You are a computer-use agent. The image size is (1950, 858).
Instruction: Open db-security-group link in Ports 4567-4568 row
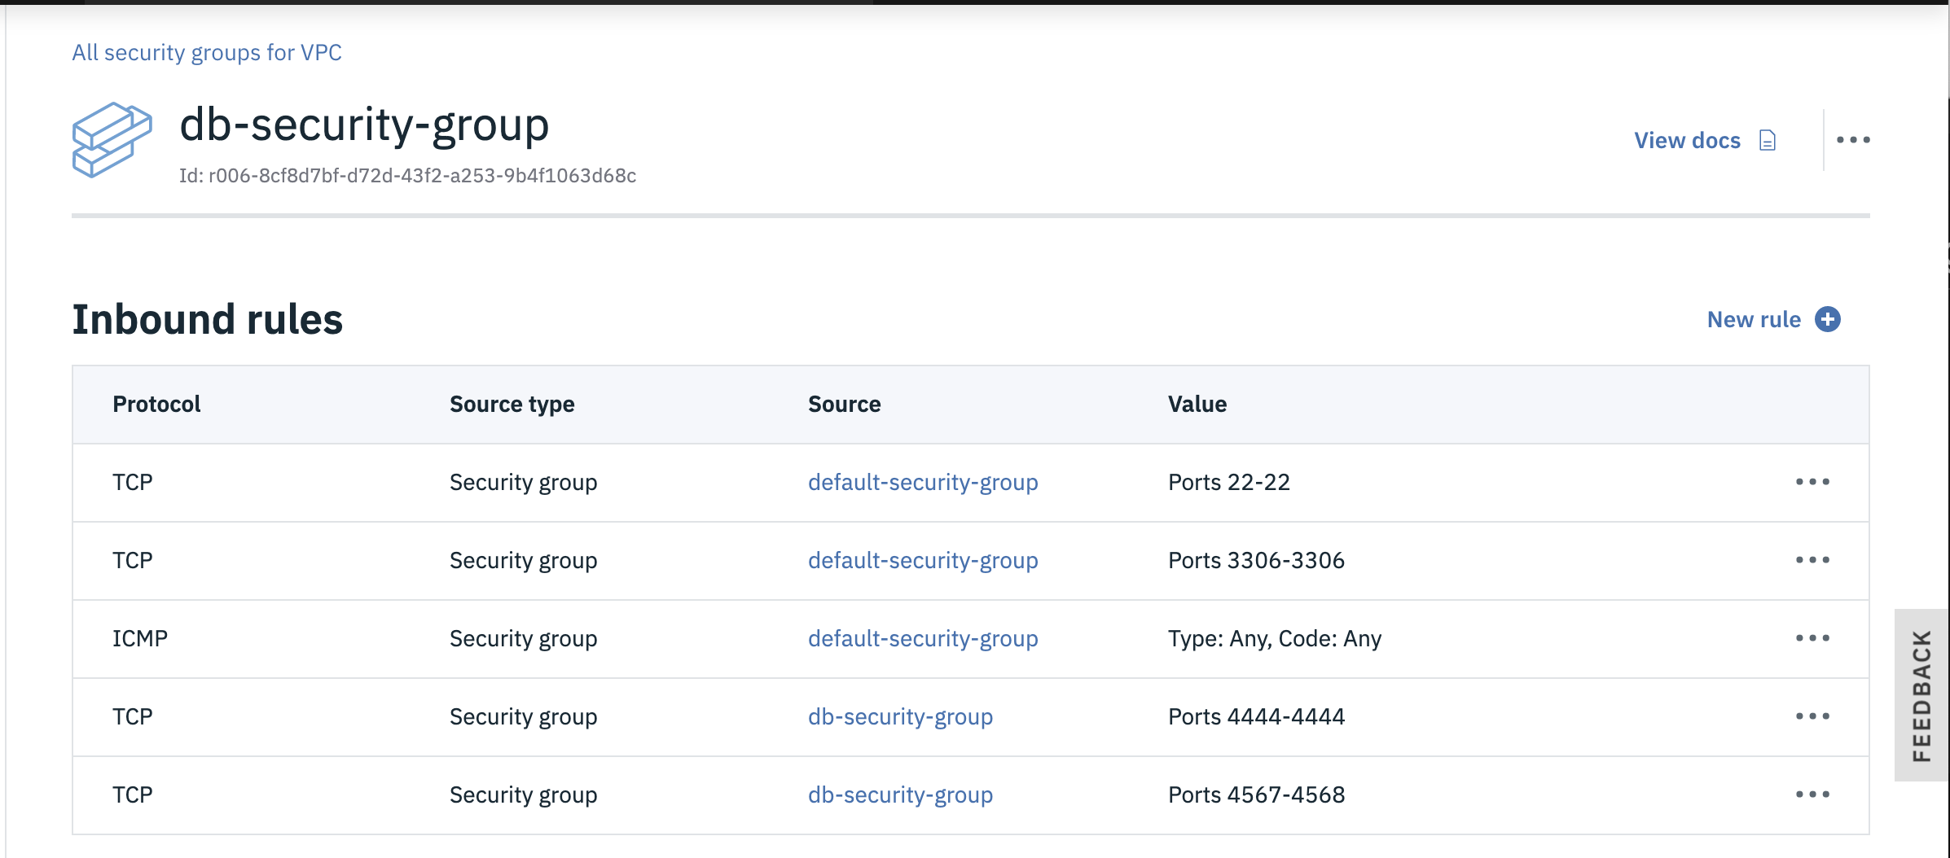[900, 795]
